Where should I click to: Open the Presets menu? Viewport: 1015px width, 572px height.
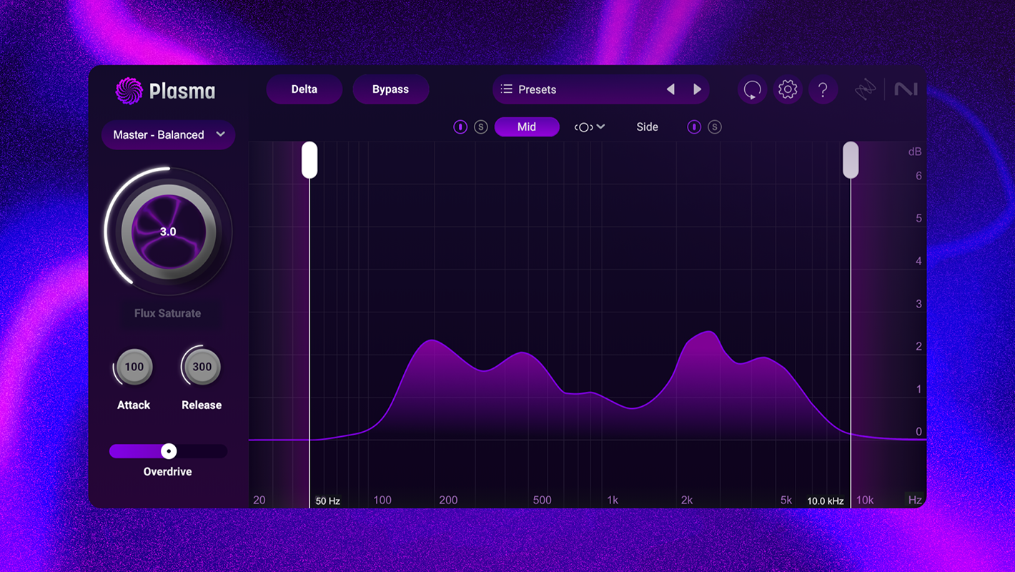601,89
